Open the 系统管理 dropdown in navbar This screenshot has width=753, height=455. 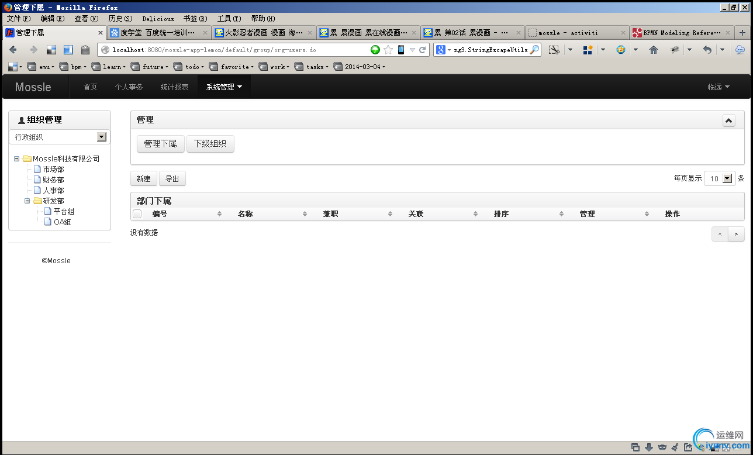[x=224, y=87]
